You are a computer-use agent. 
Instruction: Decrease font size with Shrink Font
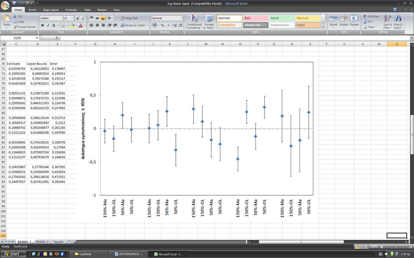tap(83, 18)
